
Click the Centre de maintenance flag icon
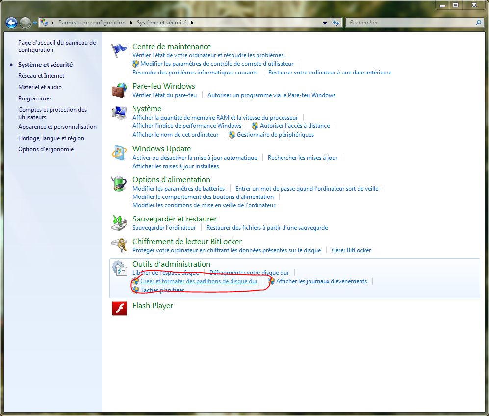tap(119, 50)
